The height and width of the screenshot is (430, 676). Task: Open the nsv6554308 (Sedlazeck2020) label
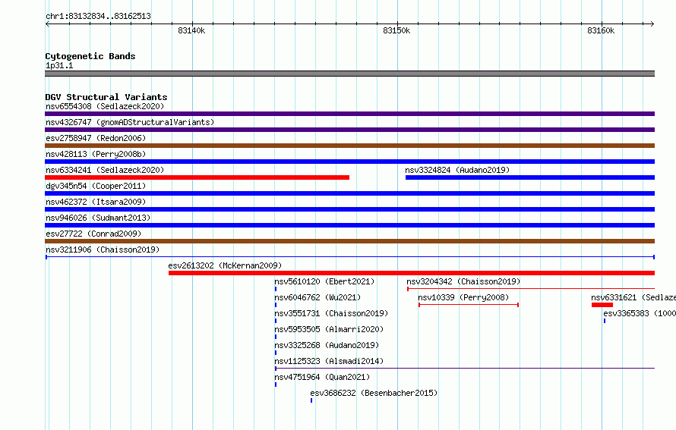[x=105, y=106]
